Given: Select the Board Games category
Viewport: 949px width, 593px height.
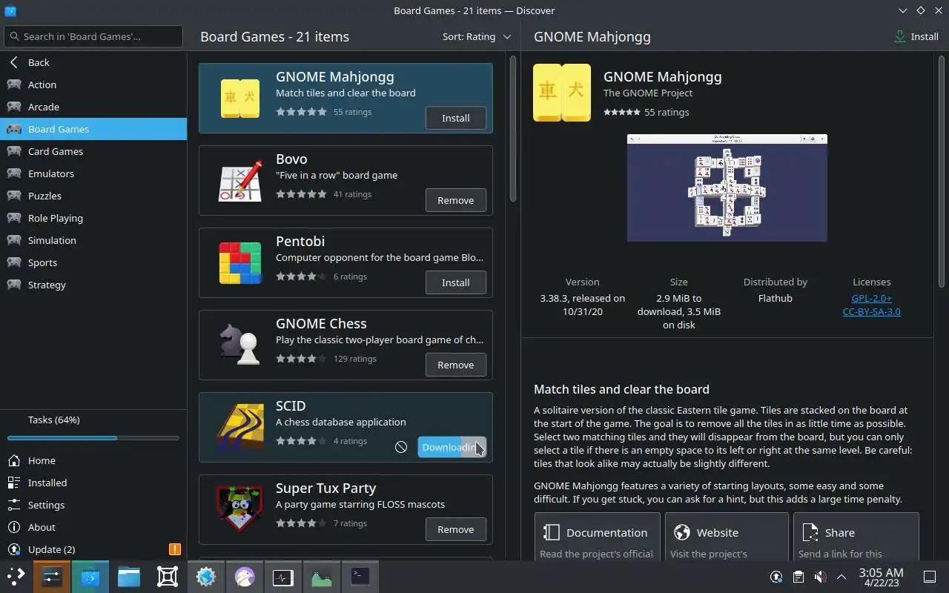Looking at the screenshot, I should point(93,129).
